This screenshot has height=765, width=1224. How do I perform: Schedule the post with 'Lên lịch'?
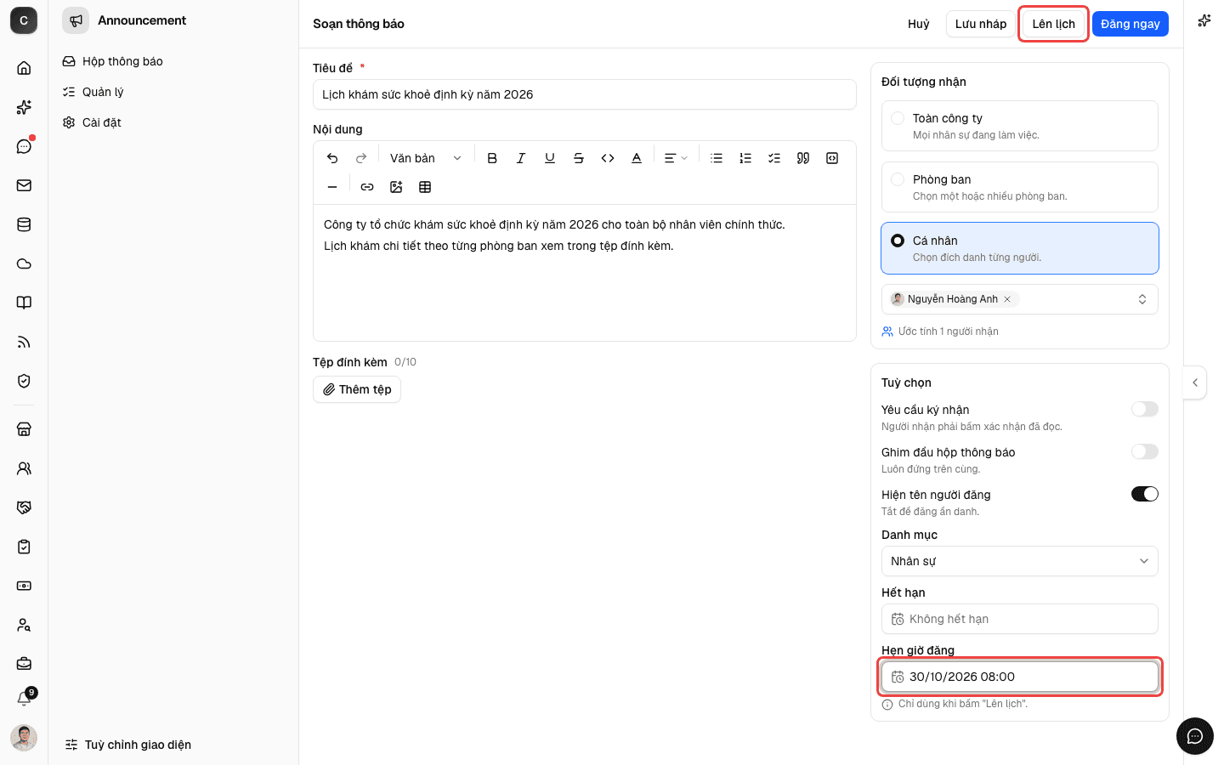pos(1054,24)
